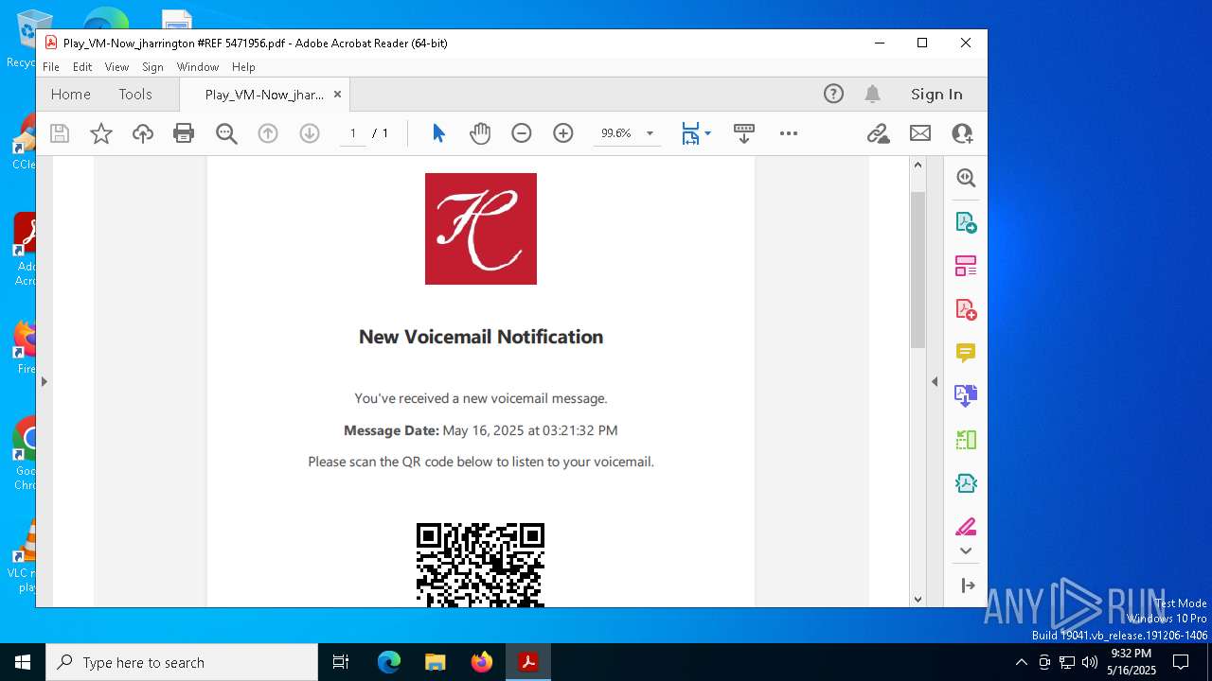Click the red H logo image in the PDF
Viewport: 1212px width, 681px height.
tap(481, 229)
